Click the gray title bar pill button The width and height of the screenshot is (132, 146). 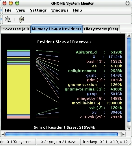coord(127,3)
